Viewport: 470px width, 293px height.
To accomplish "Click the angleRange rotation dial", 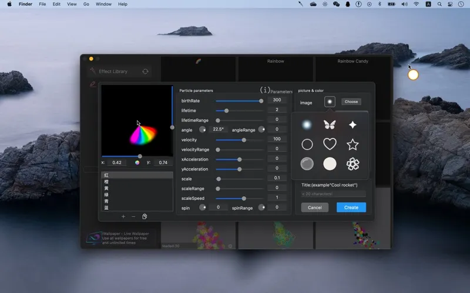I will click(x=261, y=130).
